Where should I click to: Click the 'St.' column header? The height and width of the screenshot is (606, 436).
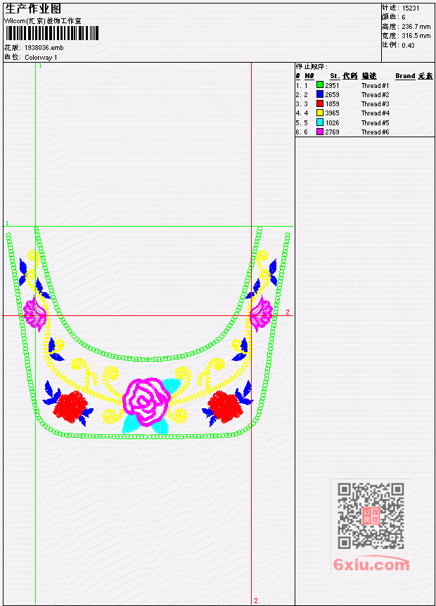click(335, 76)
